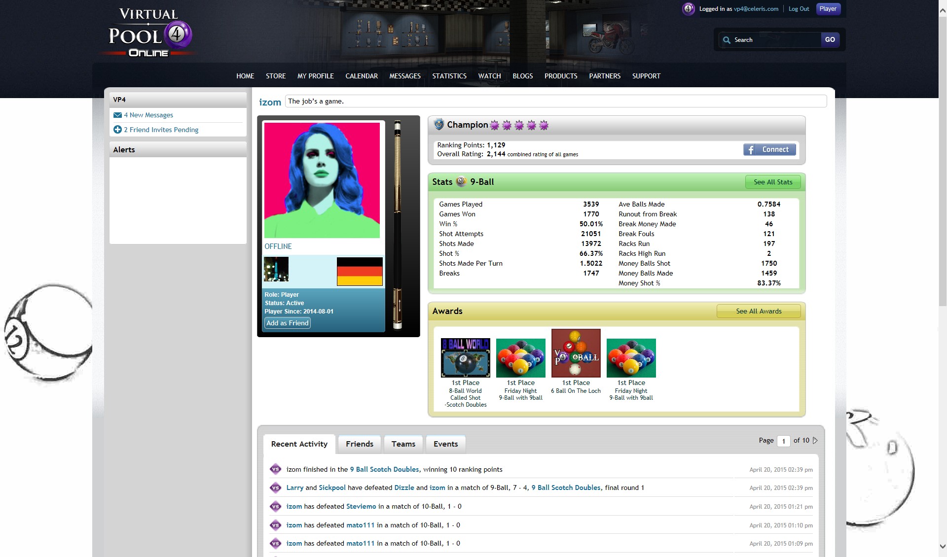Switch to the Friends tab
Image resolution: width=947 pixels, height=557 pixels.
(359, 444)
